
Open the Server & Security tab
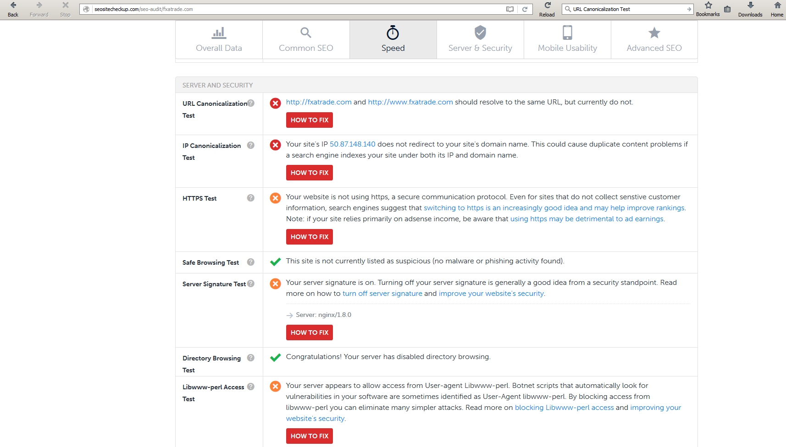(x=480, y=39)
